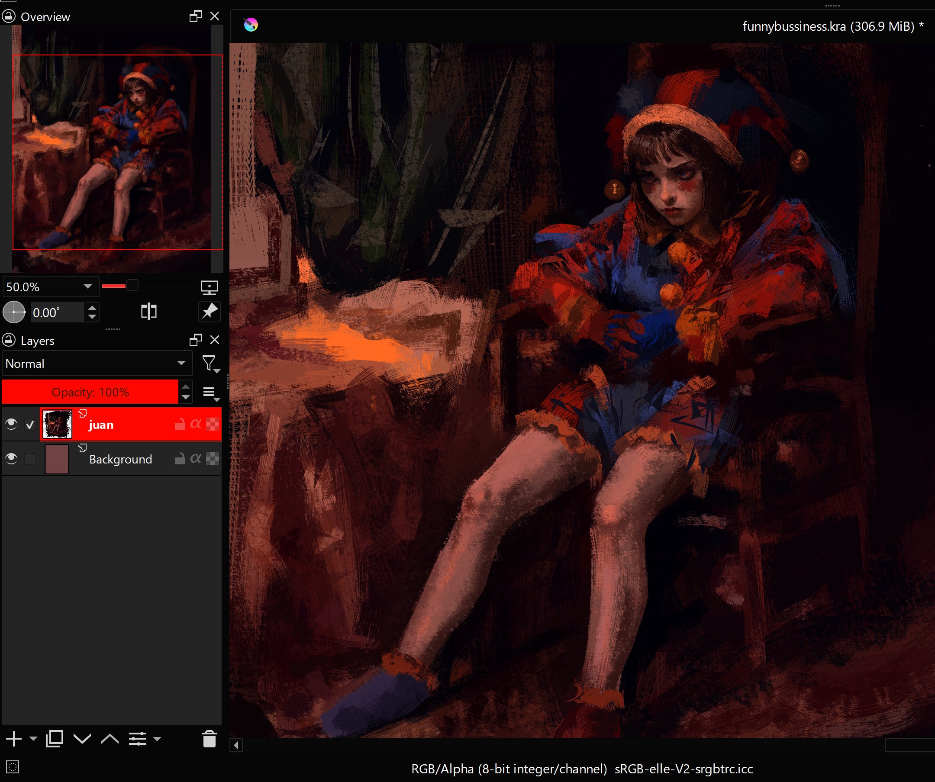Toggle inherit alpha on the juan layer
Image resolution: width=935 pixels, height=782 pixels.
tap(196, 424)
